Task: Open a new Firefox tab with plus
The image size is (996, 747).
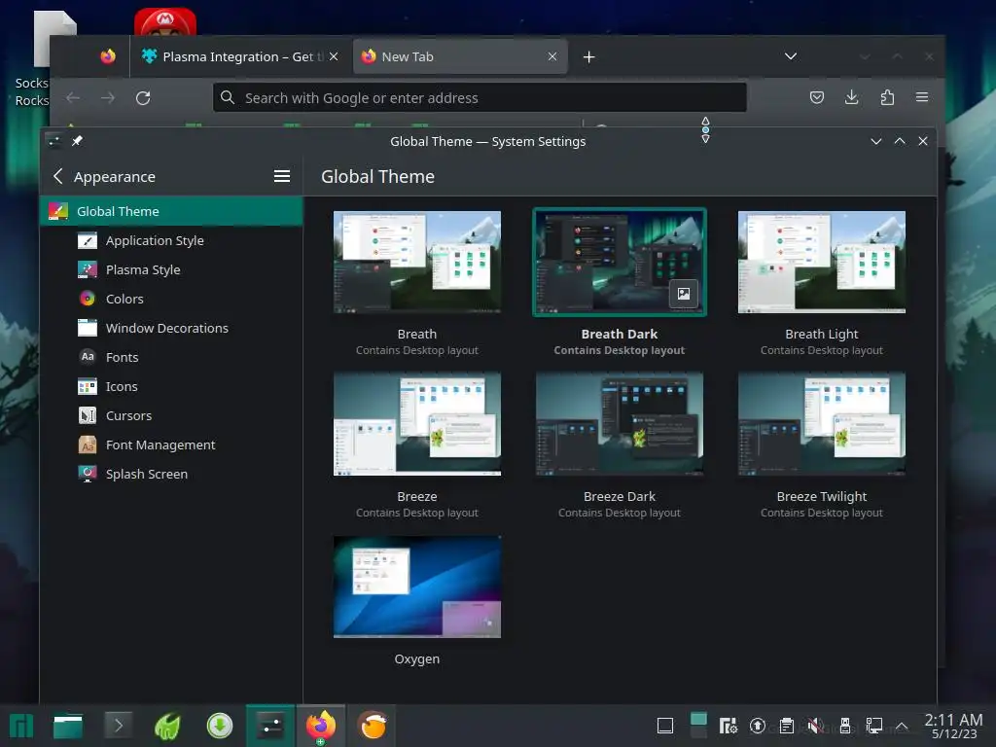Action: pos(588,57)
